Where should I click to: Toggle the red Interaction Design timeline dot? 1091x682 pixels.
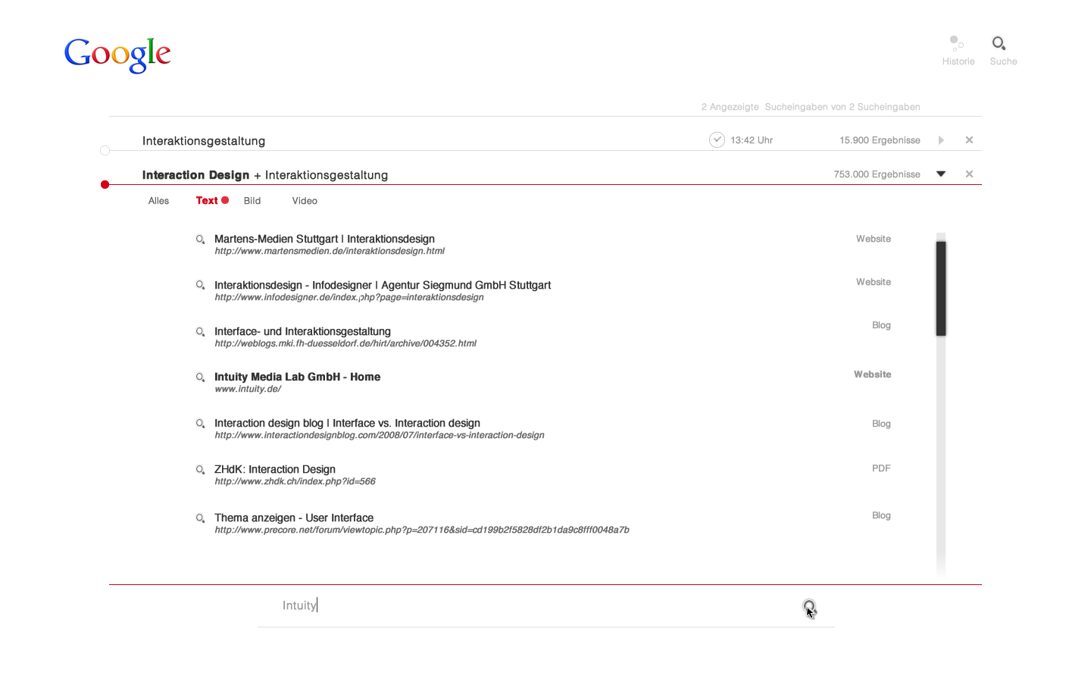coord(105,184)
